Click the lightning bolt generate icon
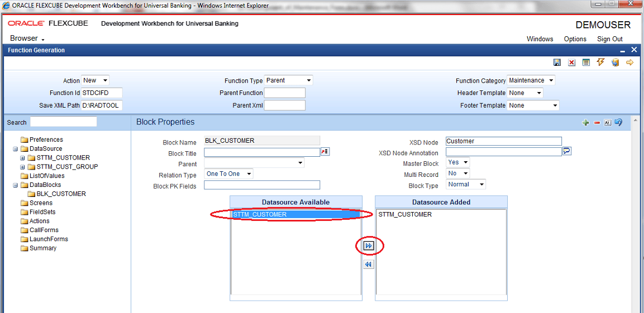 point(600,62)
